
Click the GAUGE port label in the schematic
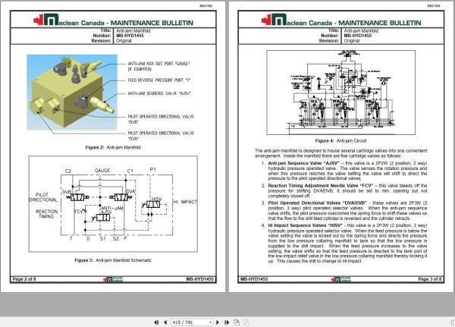102,171
